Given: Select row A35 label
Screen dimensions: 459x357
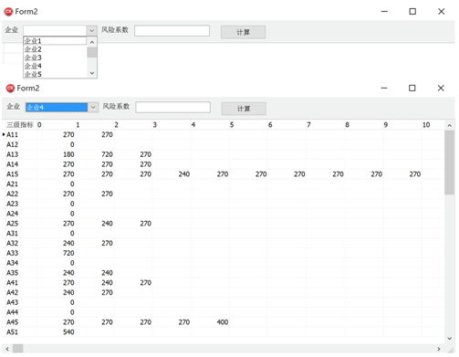Looking at the screenshot, I should (x=12, y=273).
